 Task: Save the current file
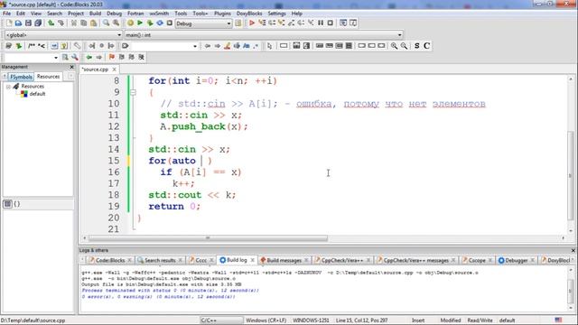(x=28, y=23)
